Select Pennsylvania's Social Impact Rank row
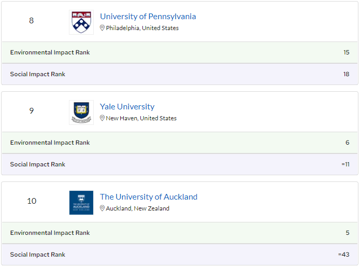This screenshot has height=267, width=360. tap(180, 74)
